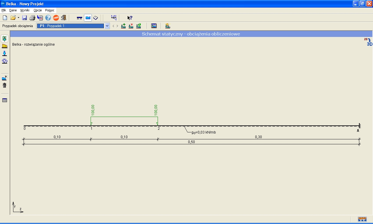Click the bud logo in the status bar
This screenshot has height=224, width=373.
coord(362,219)
